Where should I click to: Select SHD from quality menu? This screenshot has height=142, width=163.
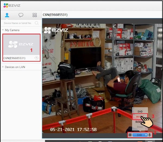point(140,111)
